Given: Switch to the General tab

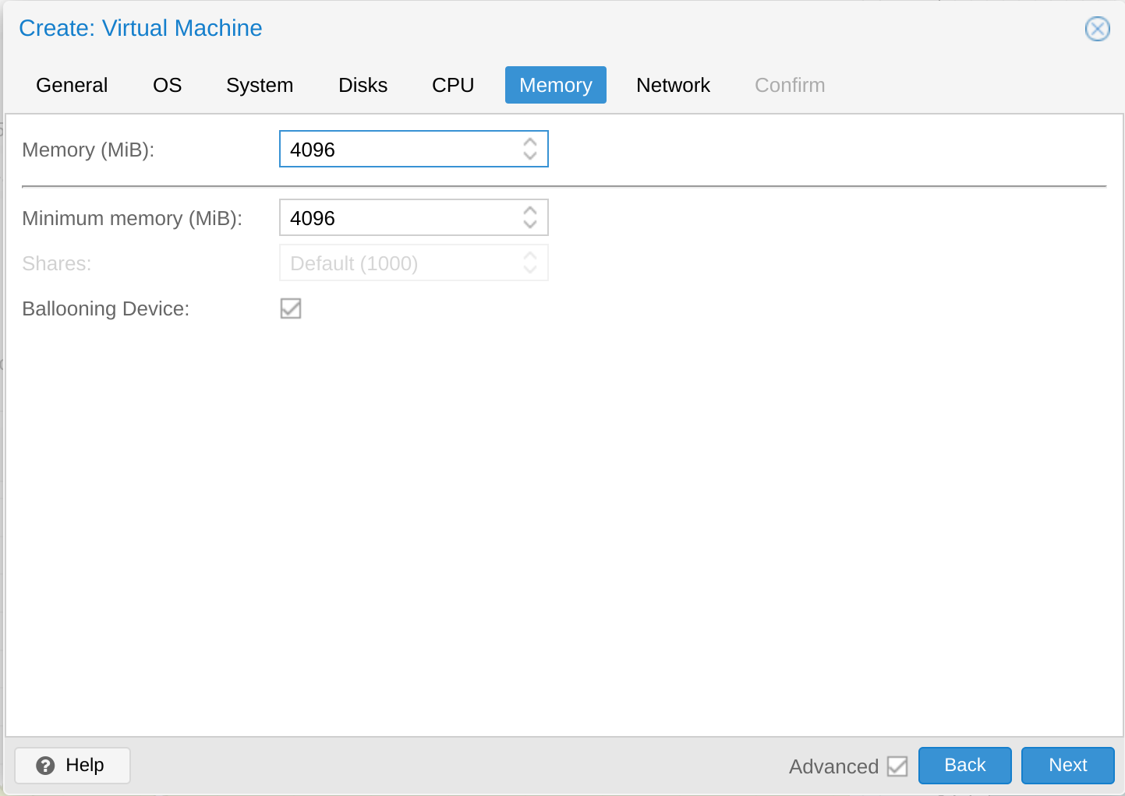Looking at the screenshot, I should (x=72, y=85).
